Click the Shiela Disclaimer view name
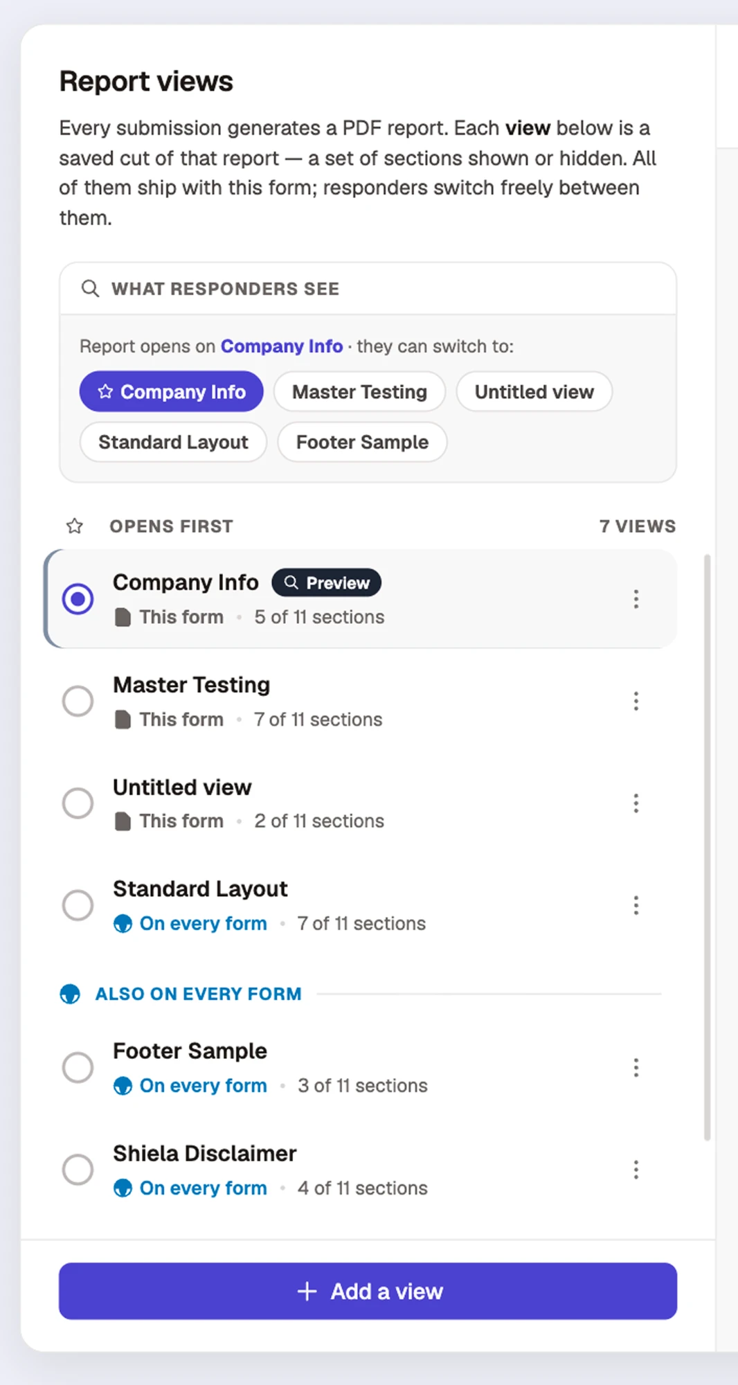Screen dimensions: 738x1385 click(205, 1154)
